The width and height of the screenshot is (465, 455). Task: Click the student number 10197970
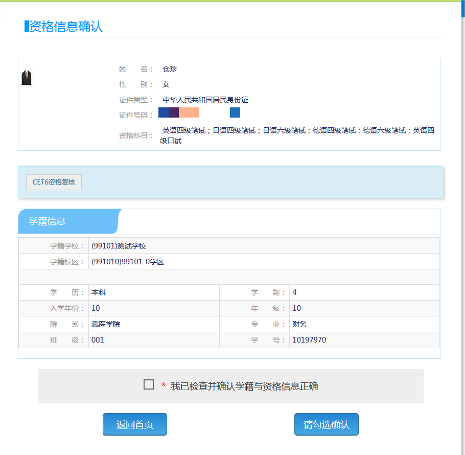[309, 340]
